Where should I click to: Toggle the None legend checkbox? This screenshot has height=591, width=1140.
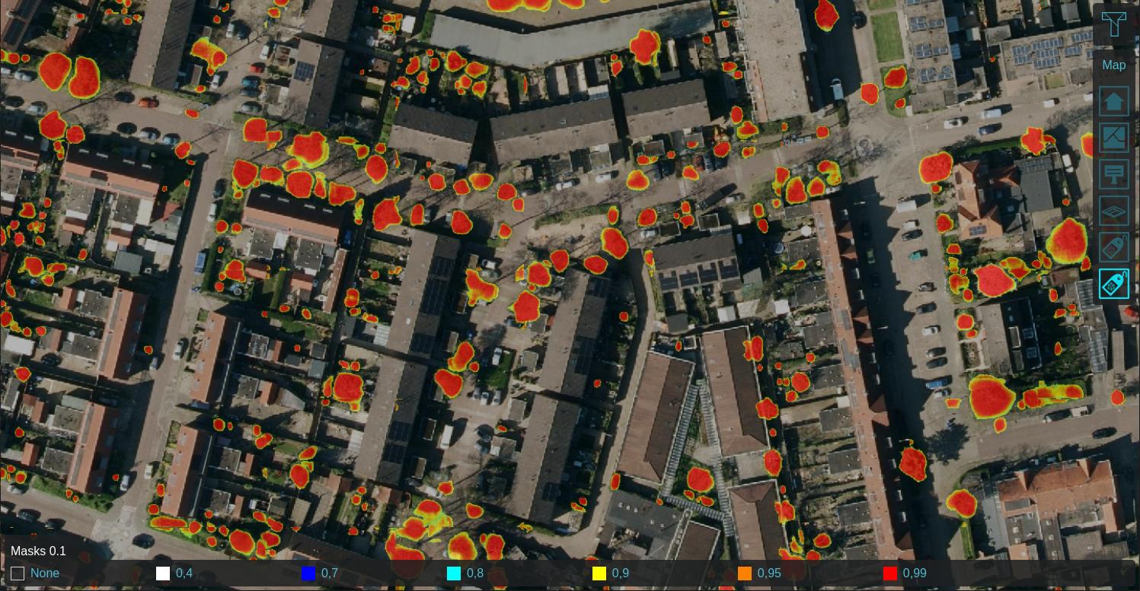pyautogui.click(x=18, y=574)
